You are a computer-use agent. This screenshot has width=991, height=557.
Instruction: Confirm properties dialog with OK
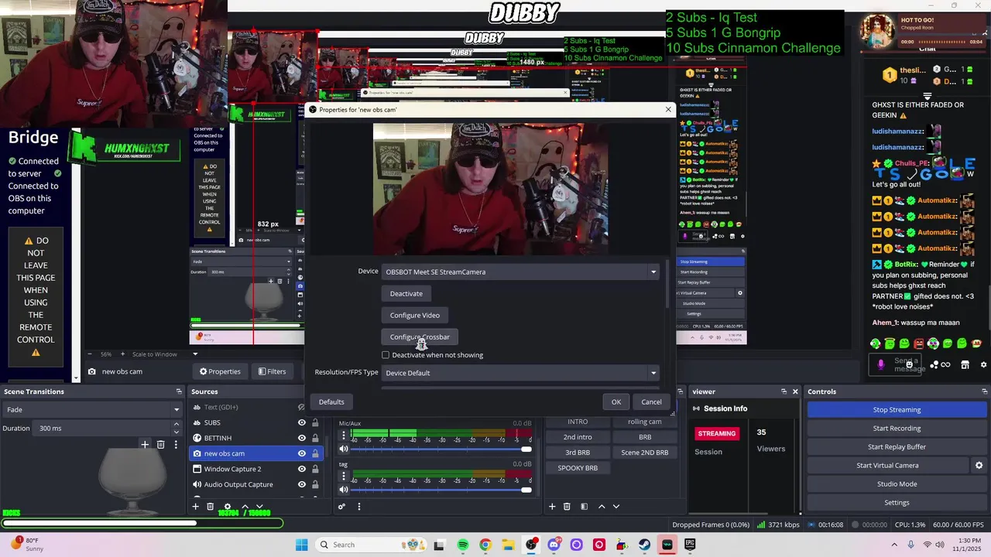[616, 402]
